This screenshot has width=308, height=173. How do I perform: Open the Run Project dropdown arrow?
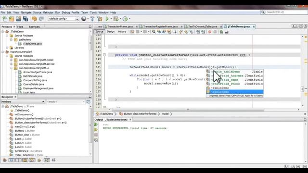click(111, 19)
